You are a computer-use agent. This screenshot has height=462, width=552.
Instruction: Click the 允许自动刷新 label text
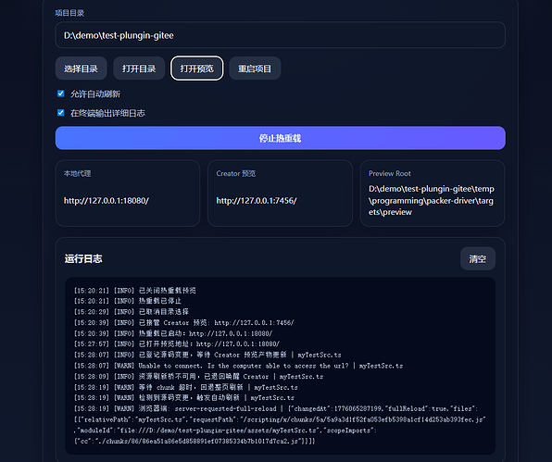point(95,94)
